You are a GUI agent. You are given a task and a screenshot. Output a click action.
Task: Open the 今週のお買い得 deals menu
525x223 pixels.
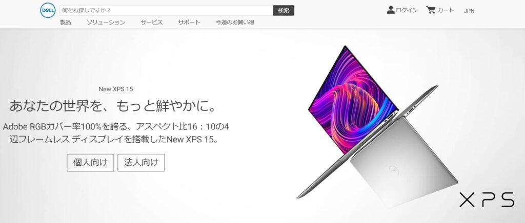click(235, 23)
